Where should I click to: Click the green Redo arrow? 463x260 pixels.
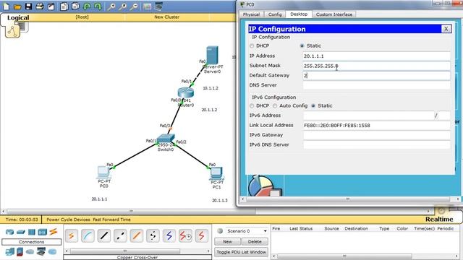coord(98,6)
